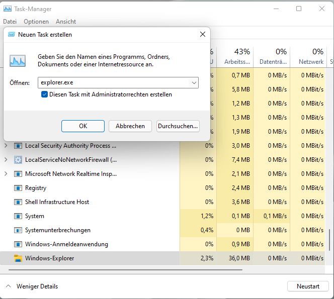The width and height of the screenshot is (334, 299).
Task: Click the horizontal scrollbar of process list
Action: coord(125,270)
